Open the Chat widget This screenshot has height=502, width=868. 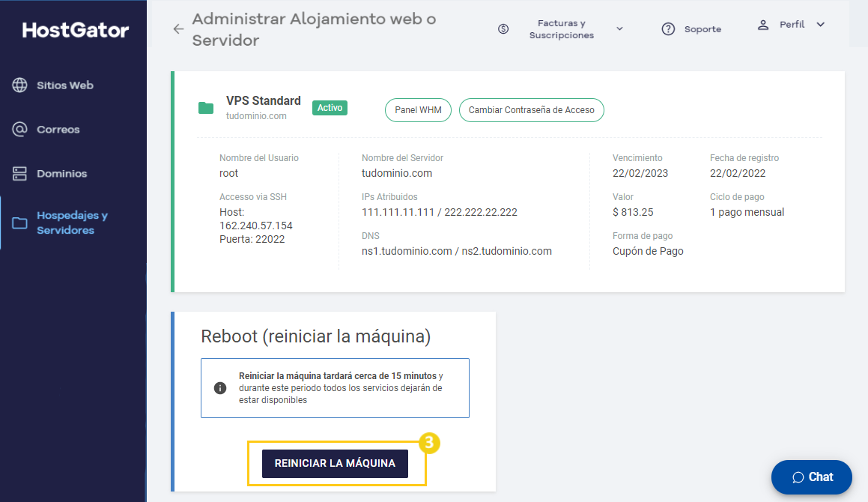pyautogui.click(x=812, y=477)
